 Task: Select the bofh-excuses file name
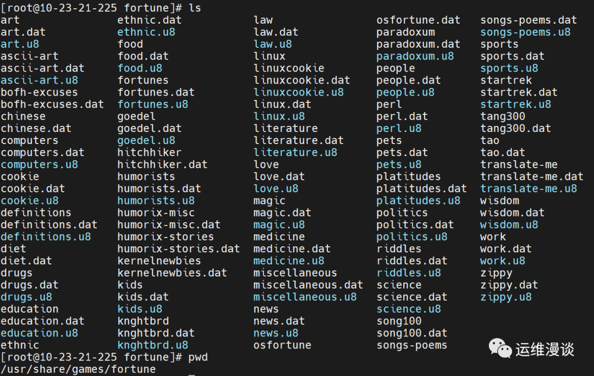tap(39, 92)
